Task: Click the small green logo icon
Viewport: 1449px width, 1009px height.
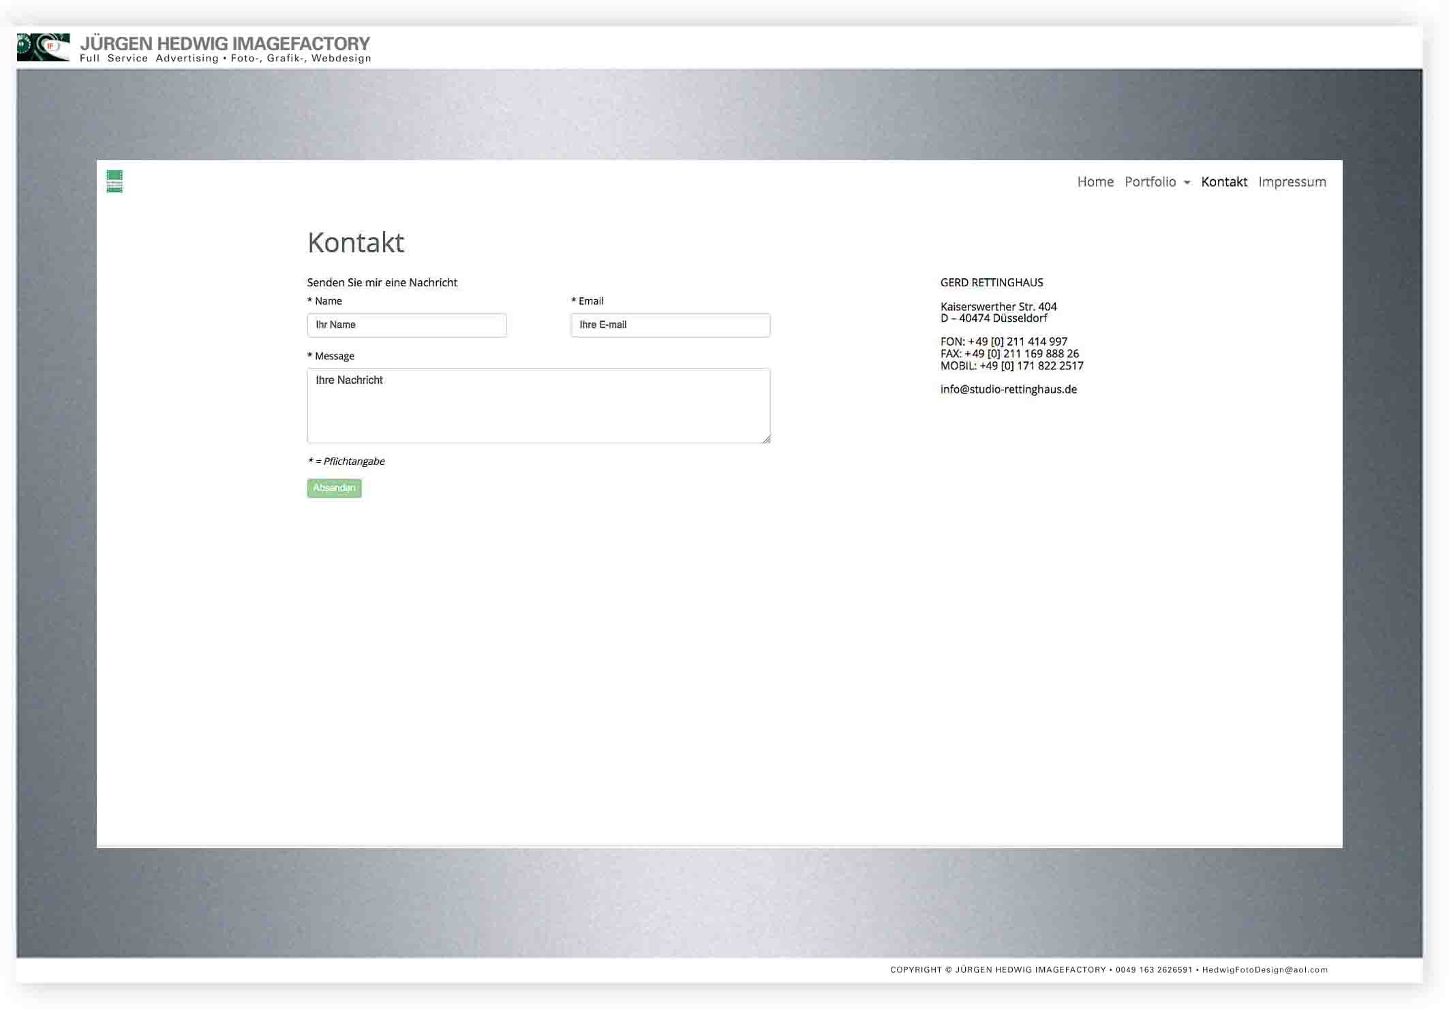Action: click(115, 181)
